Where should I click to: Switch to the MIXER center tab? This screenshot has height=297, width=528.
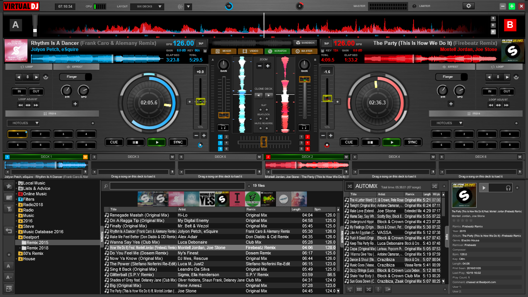tap(224, 51)
